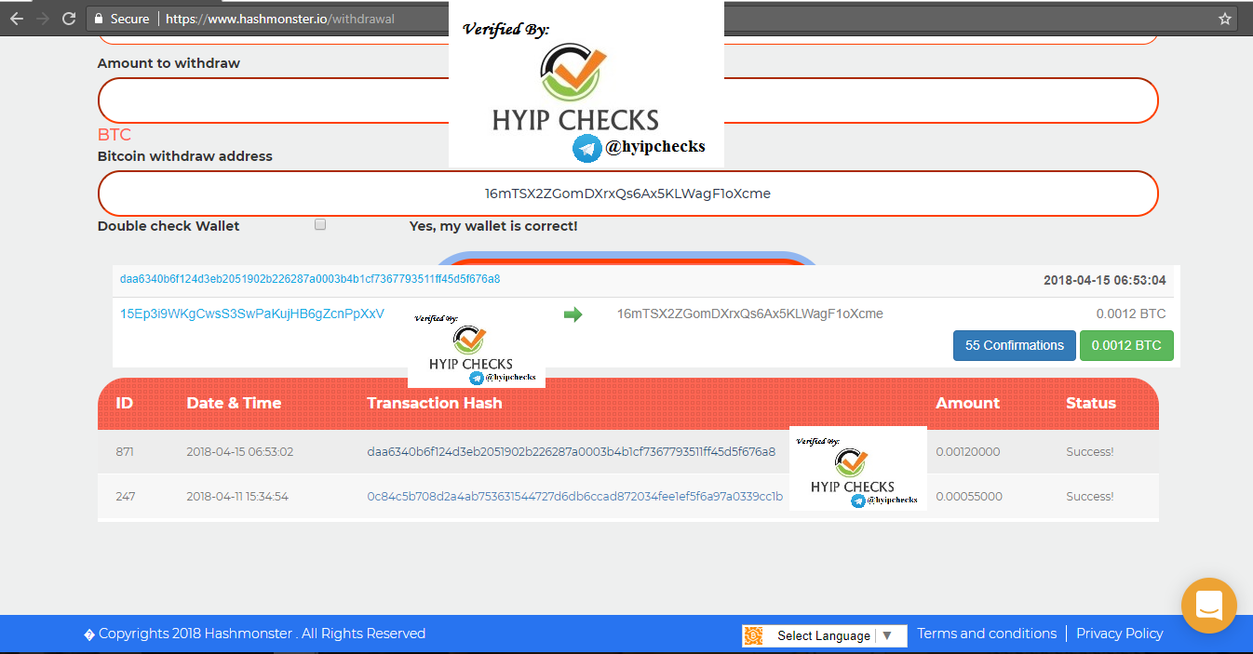This screenshot has height=654, width=1253.
Task: Open transaction hash daa6340b link in explorer panel
Action: pyautogui.click(x=310, y=279)
